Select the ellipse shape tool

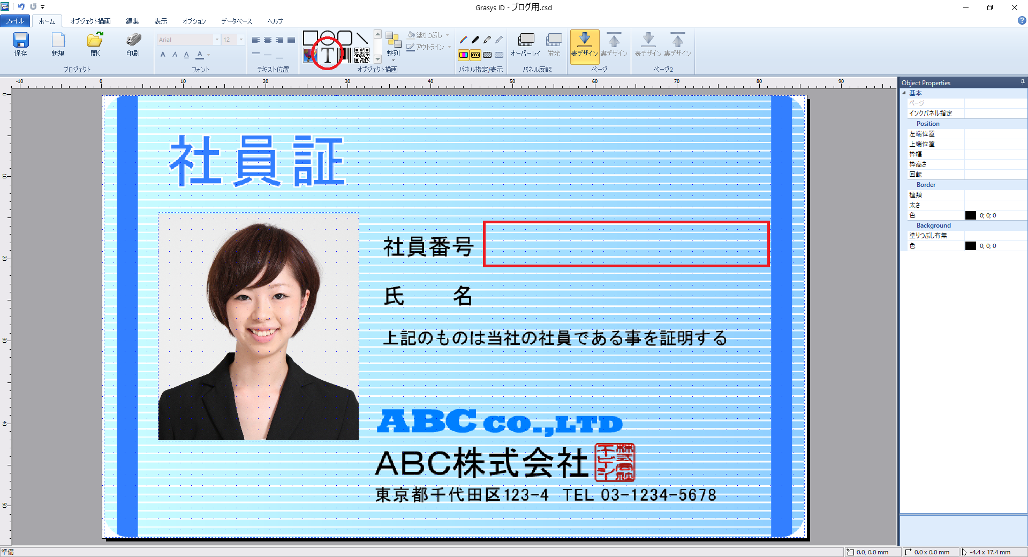coord(328,38)
